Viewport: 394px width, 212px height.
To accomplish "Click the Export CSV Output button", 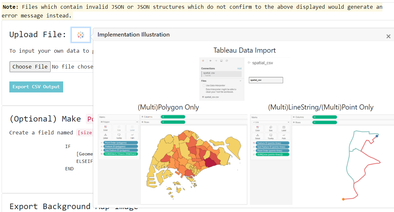I will [36, 87].
